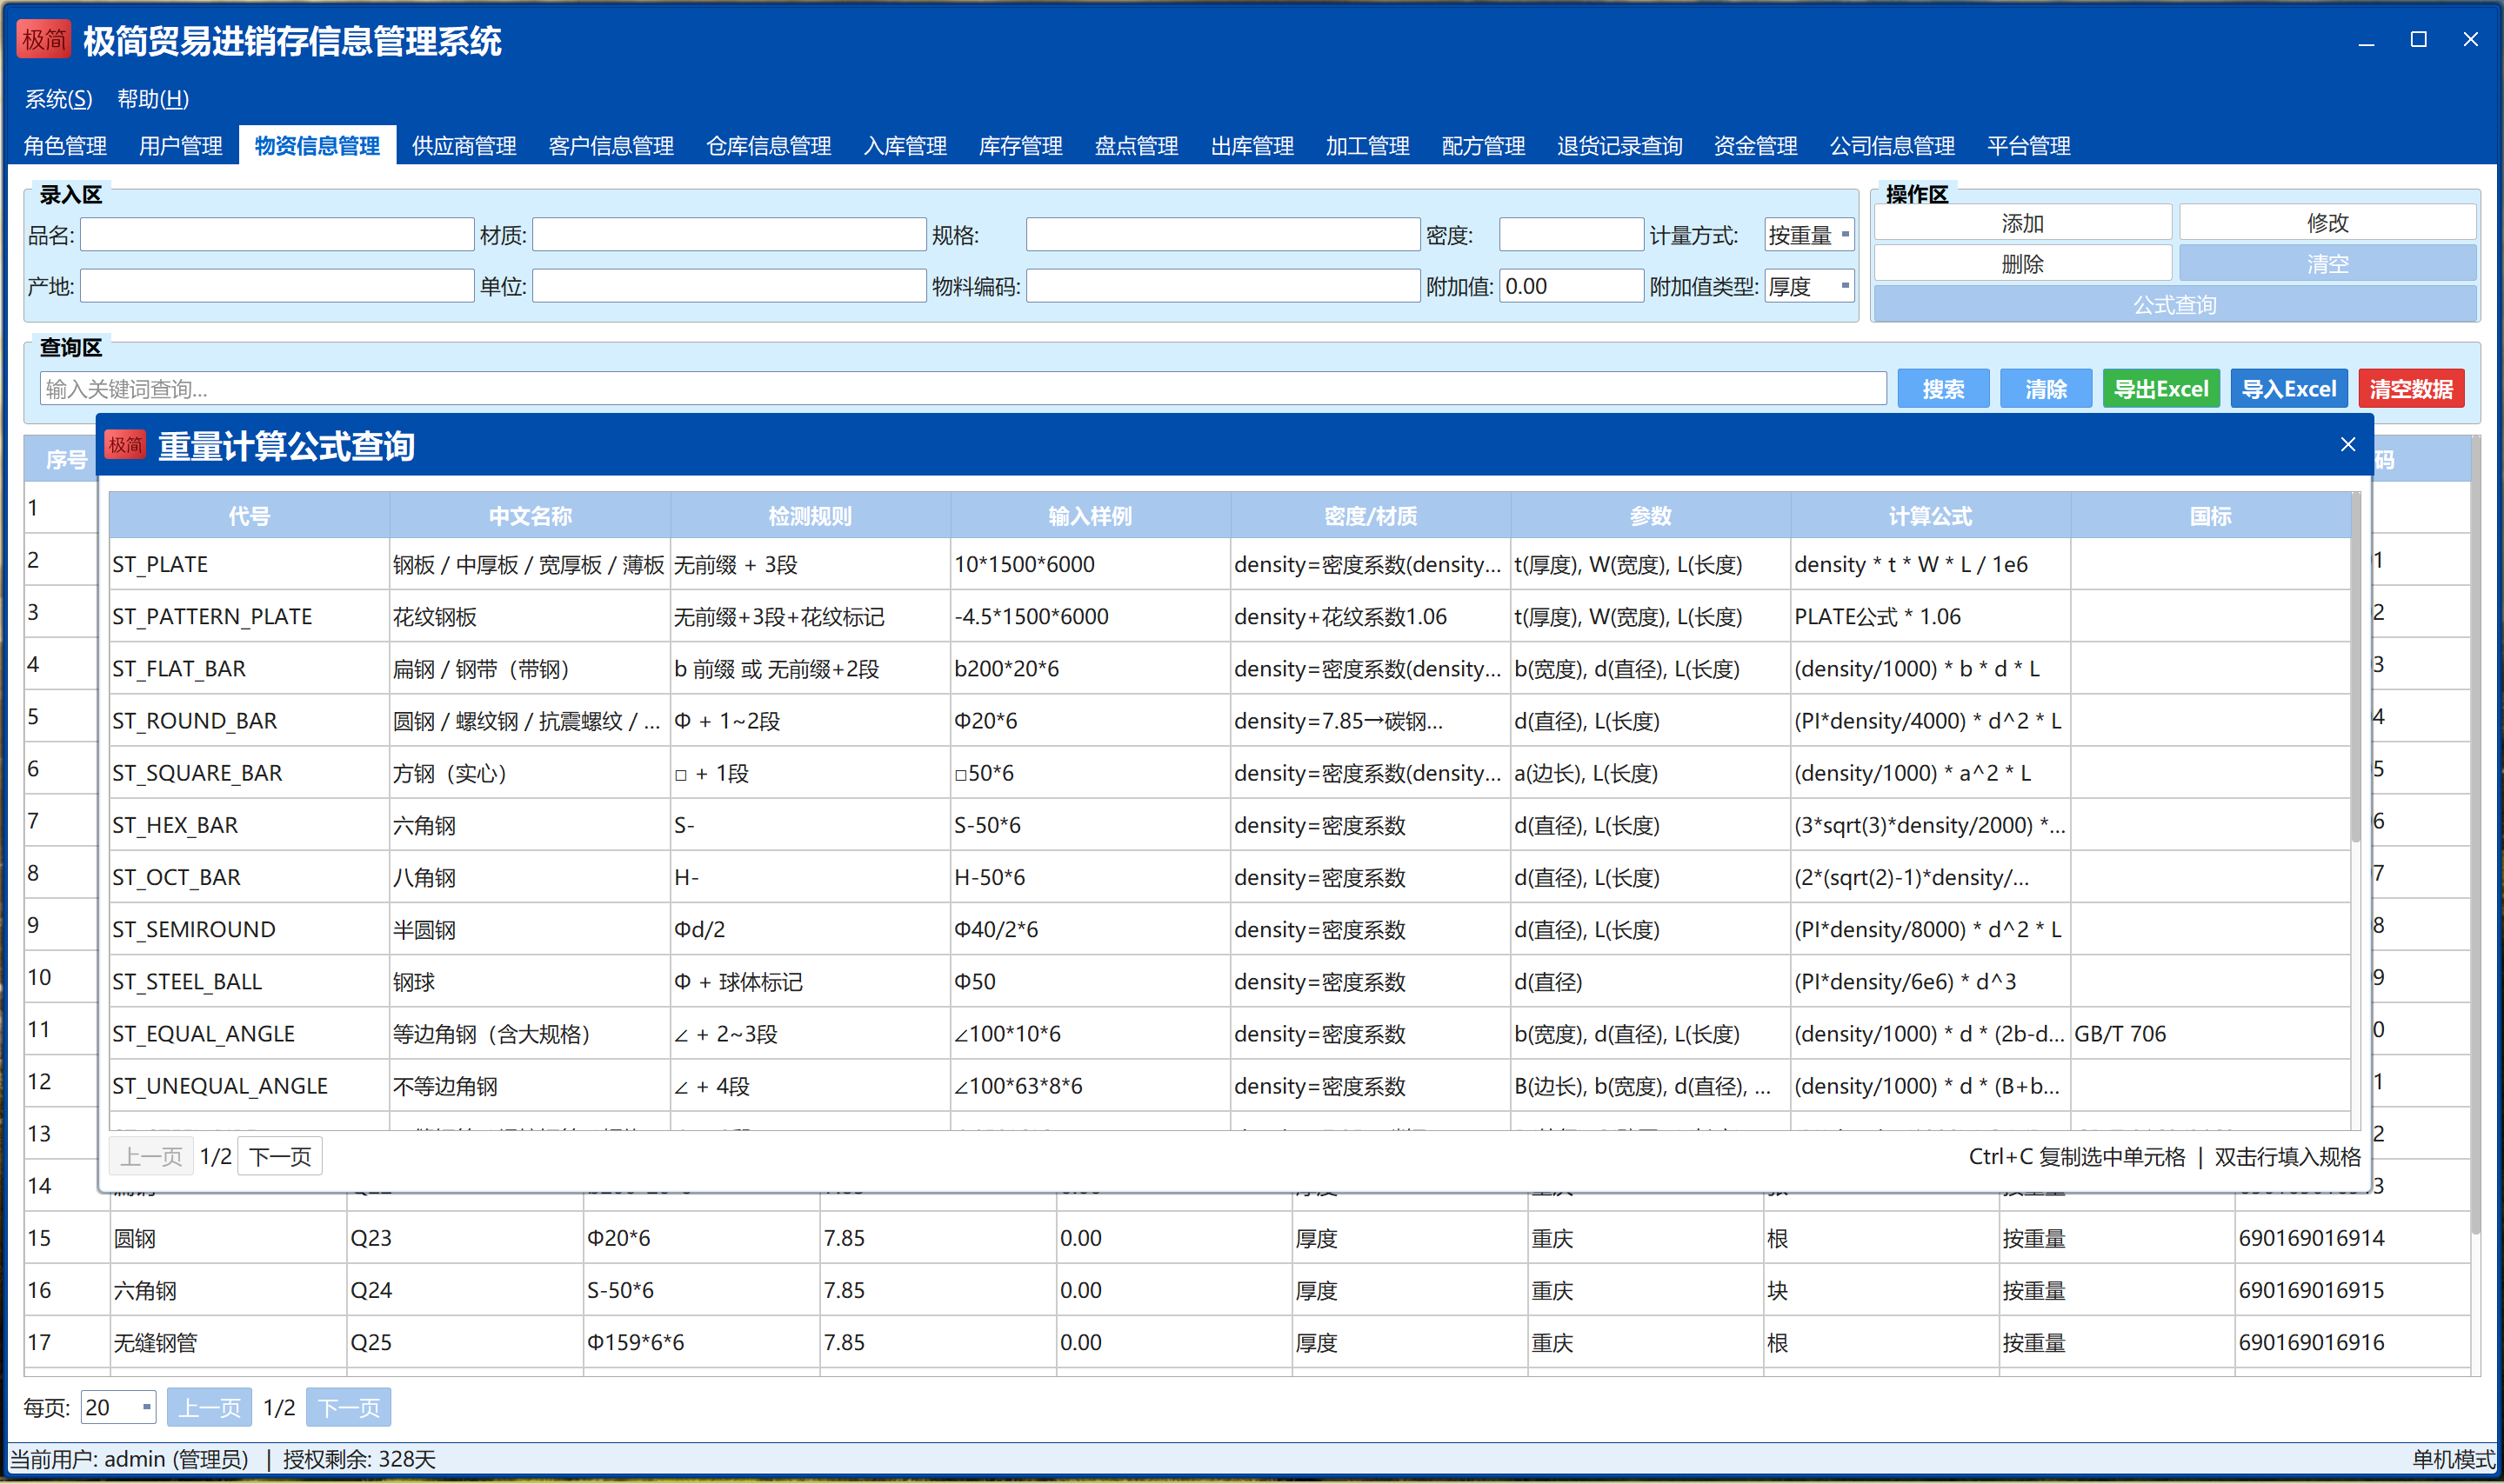Switch to 角色管理 tab
Image resolution: width=2504 pixels, height=1484 pixels.
pos(65,146)
